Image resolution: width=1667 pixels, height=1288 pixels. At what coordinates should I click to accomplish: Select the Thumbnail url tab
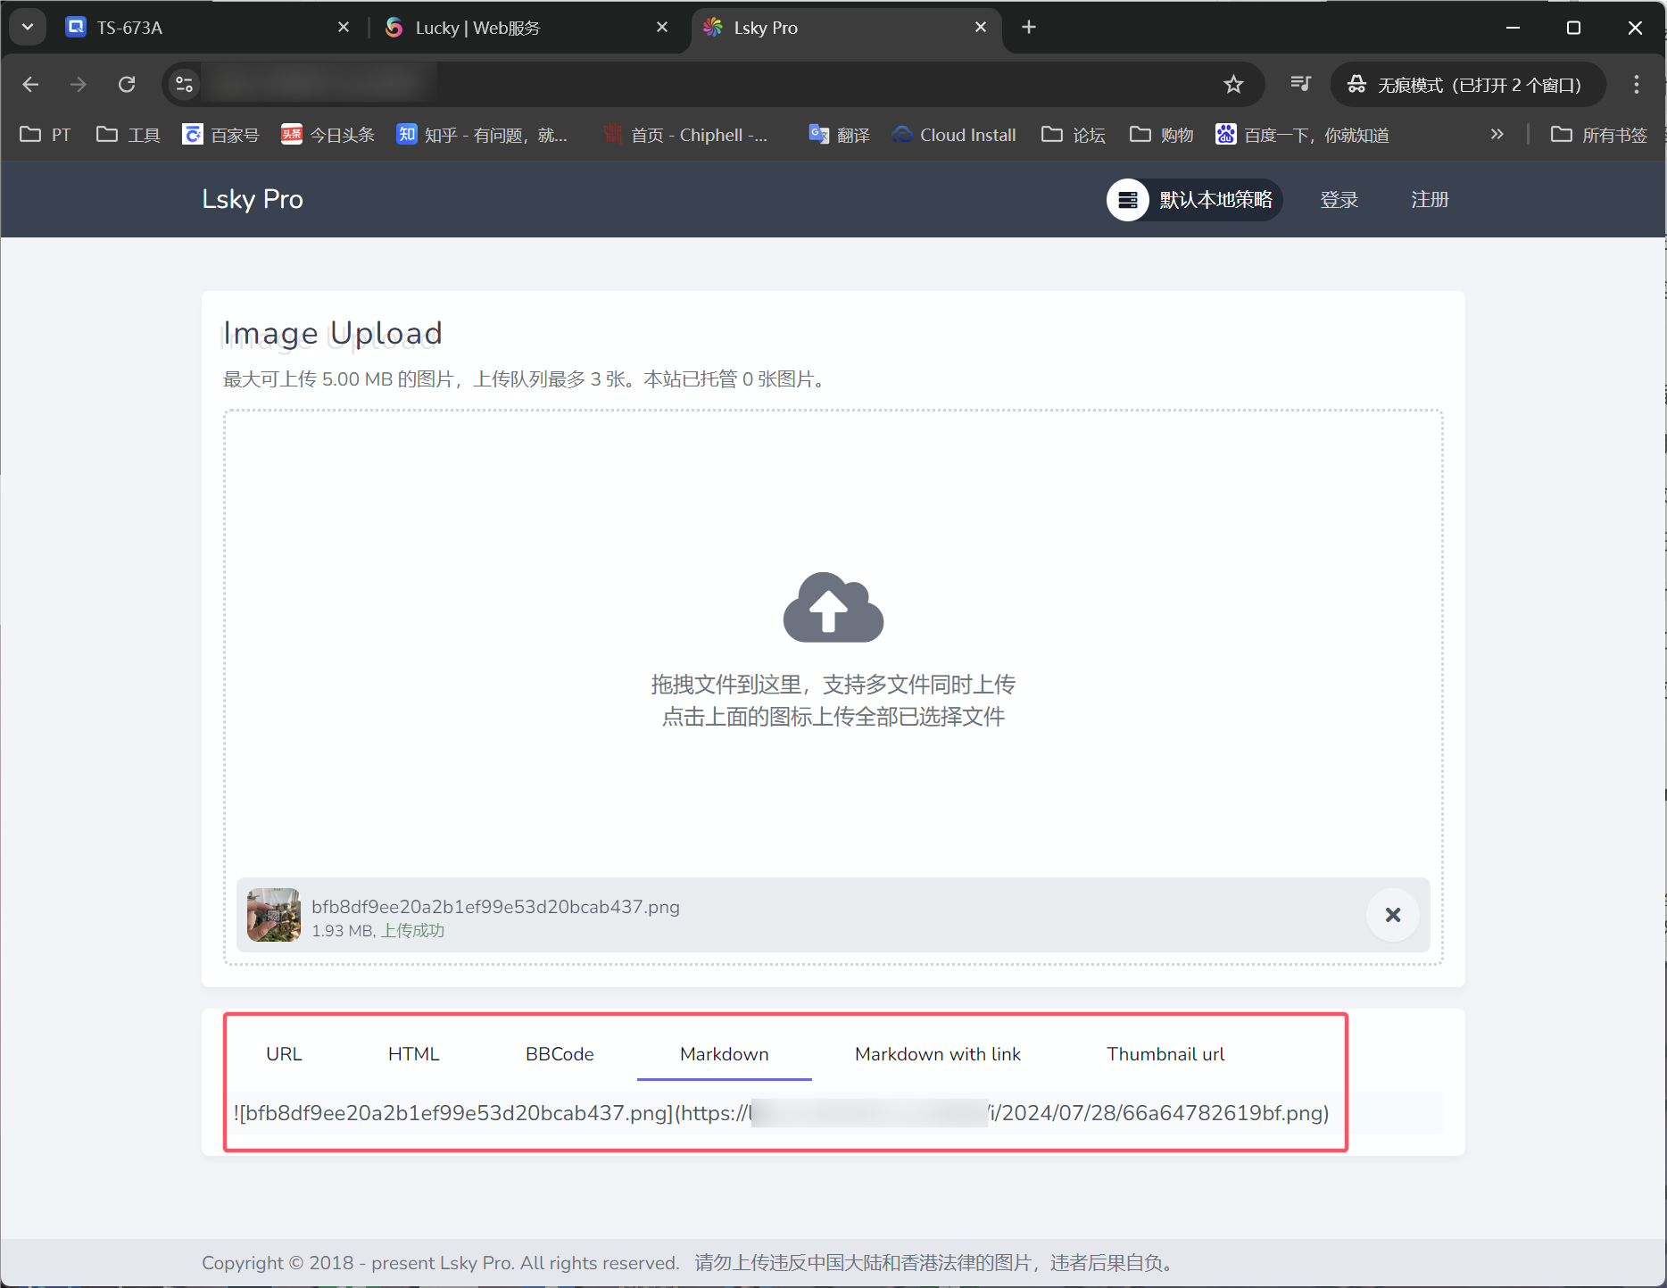pyautogui.click(x=1165, y=1054)
